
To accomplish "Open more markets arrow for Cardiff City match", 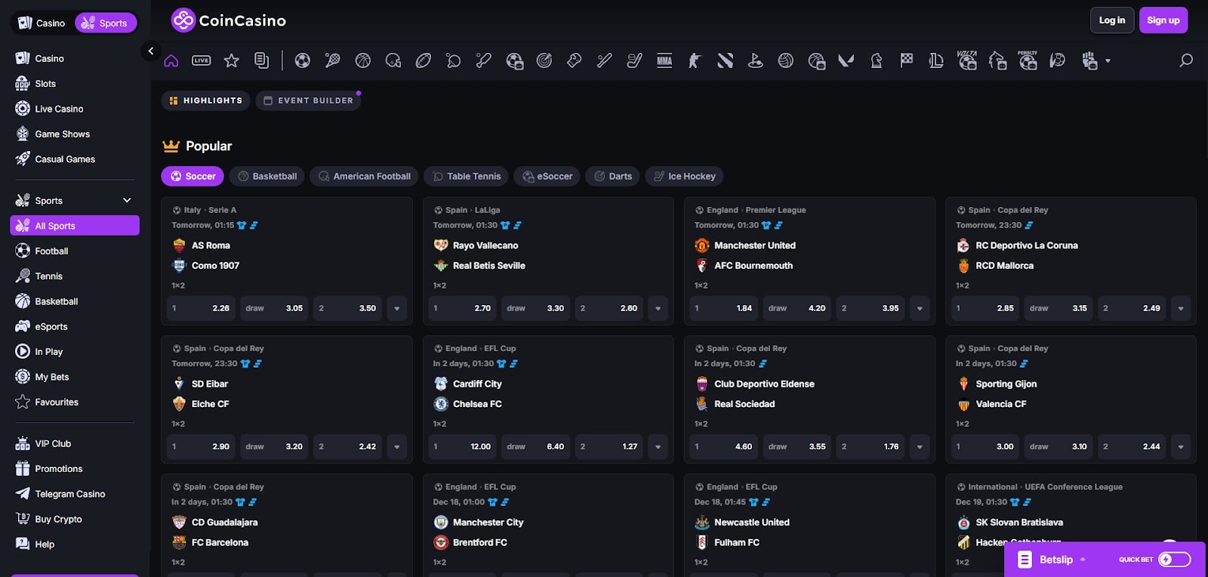I will (658, 446).
